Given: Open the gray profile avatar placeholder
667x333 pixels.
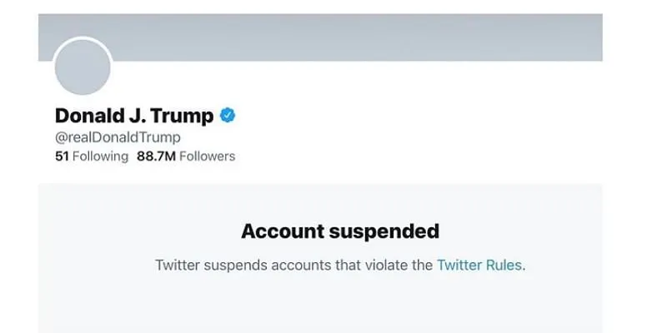Looking at the screenshot, I should (83, 67).
